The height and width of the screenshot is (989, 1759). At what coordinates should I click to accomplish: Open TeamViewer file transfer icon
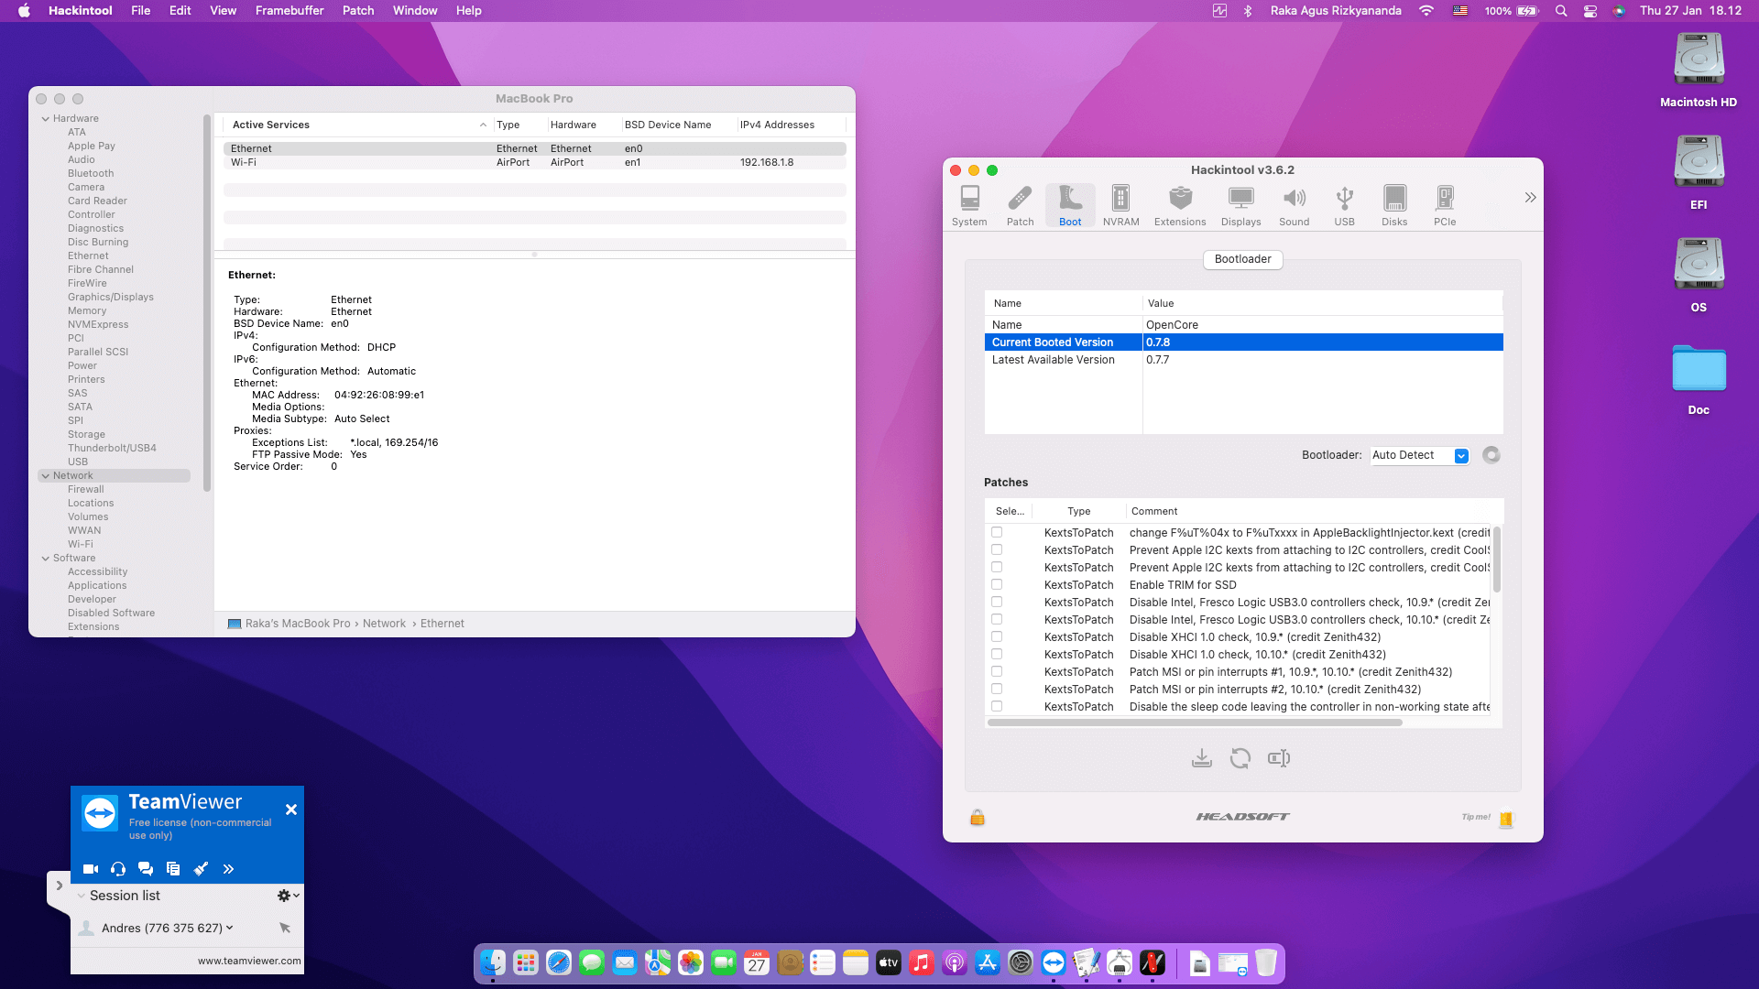pyautogui.click(x=173, y=869)
